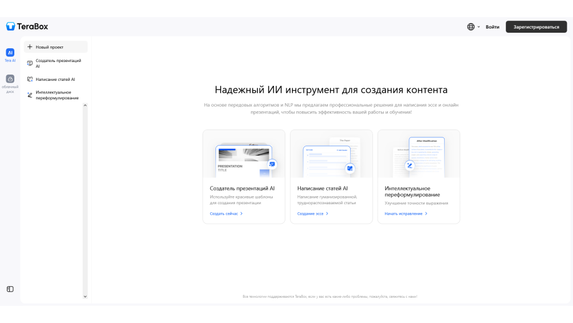The height and width of the screenshot is (323, 573).
Task: Follow the Создать сейчас link
Action: 226,213
